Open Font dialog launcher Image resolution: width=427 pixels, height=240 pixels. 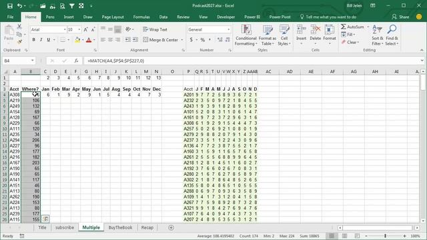pos(95,50)
